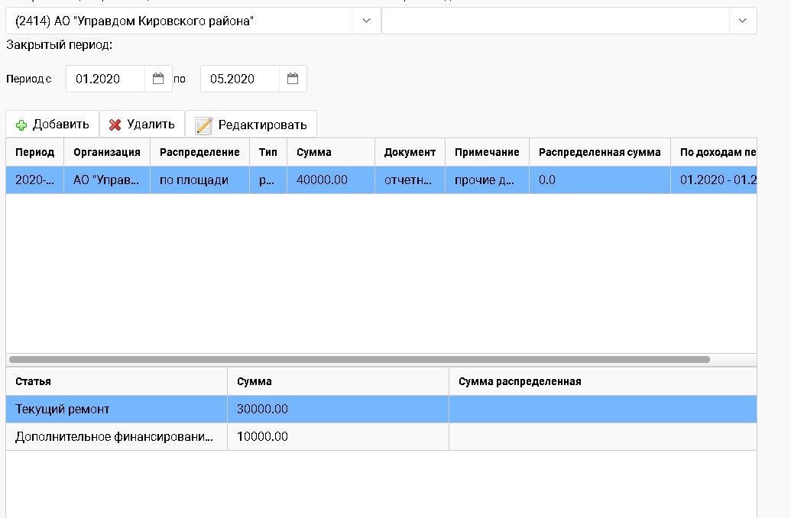Viewport: 791px width, 518px height.
Task: Click the Распределенная сумма column header
Action: coord(599,152)
